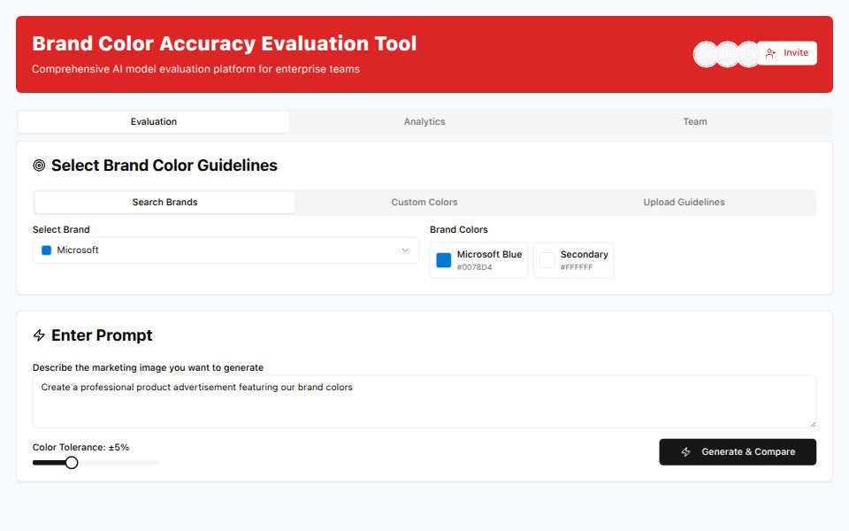
Task: Focus the marketing image prompt text area
Action: pyautogui.click(x=424, y=402)
